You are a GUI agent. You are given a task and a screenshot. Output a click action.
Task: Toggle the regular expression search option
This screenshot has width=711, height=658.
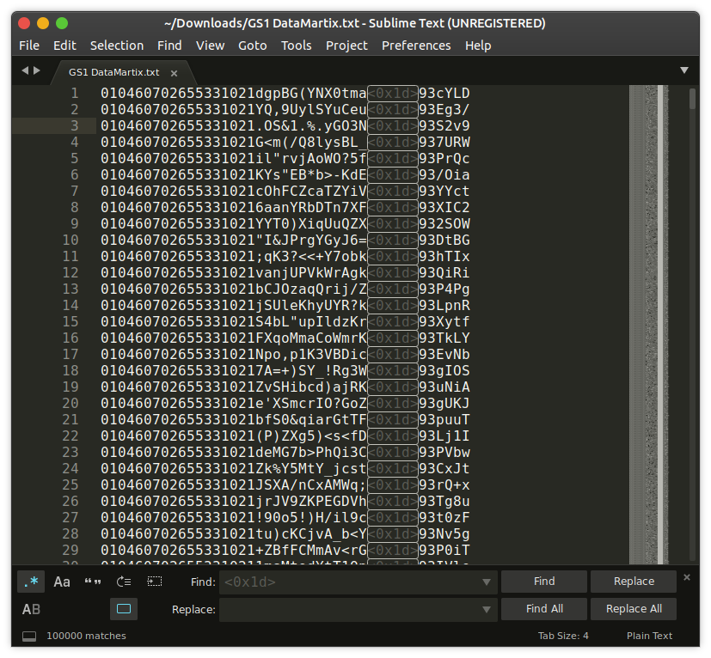(31, 582)
